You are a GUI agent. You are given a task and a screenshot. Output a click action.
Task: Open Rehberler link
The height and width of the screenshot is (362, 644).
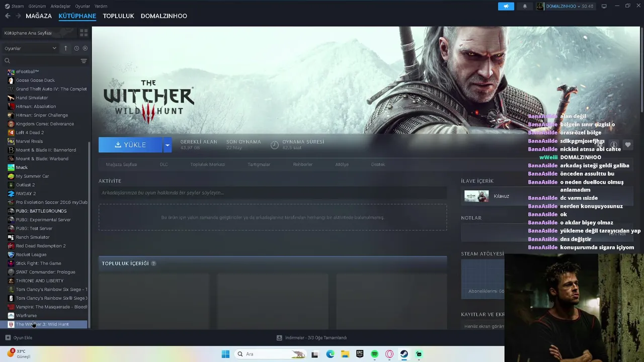(x=303, y=164)
